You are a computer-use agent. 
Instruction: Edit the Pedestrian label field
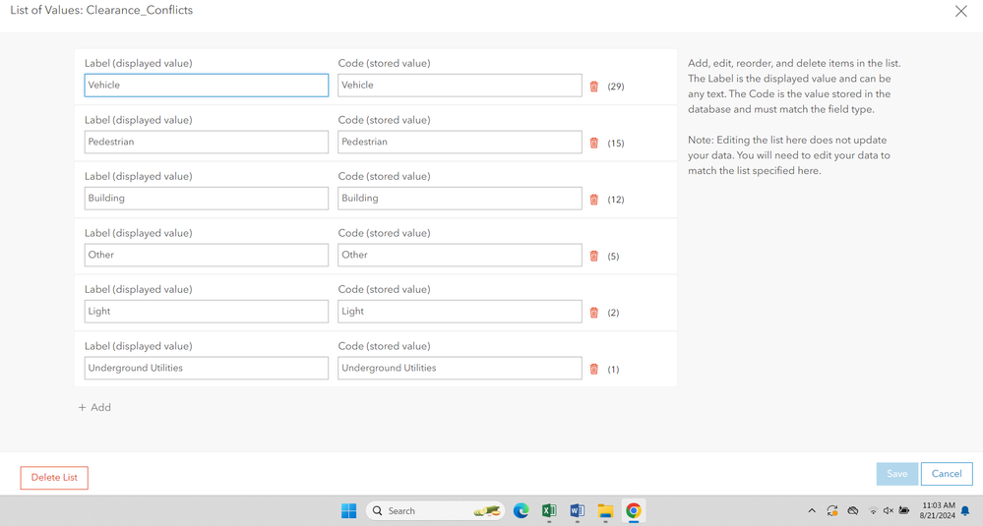click(x=207, y=143)
